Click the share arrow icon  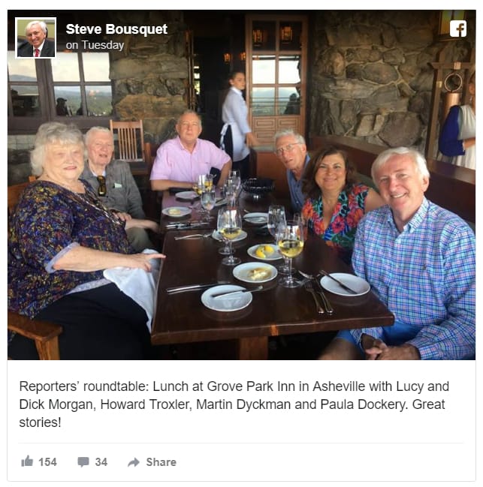click(134, 462)
